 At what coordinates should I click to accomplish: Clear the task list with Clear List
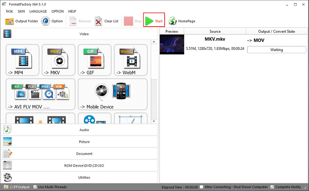[x=107, y=21]
